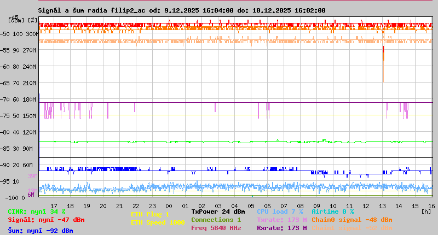Click the 'CPU load 7 %' legend text
438x235 pixels.
point(280,211)
